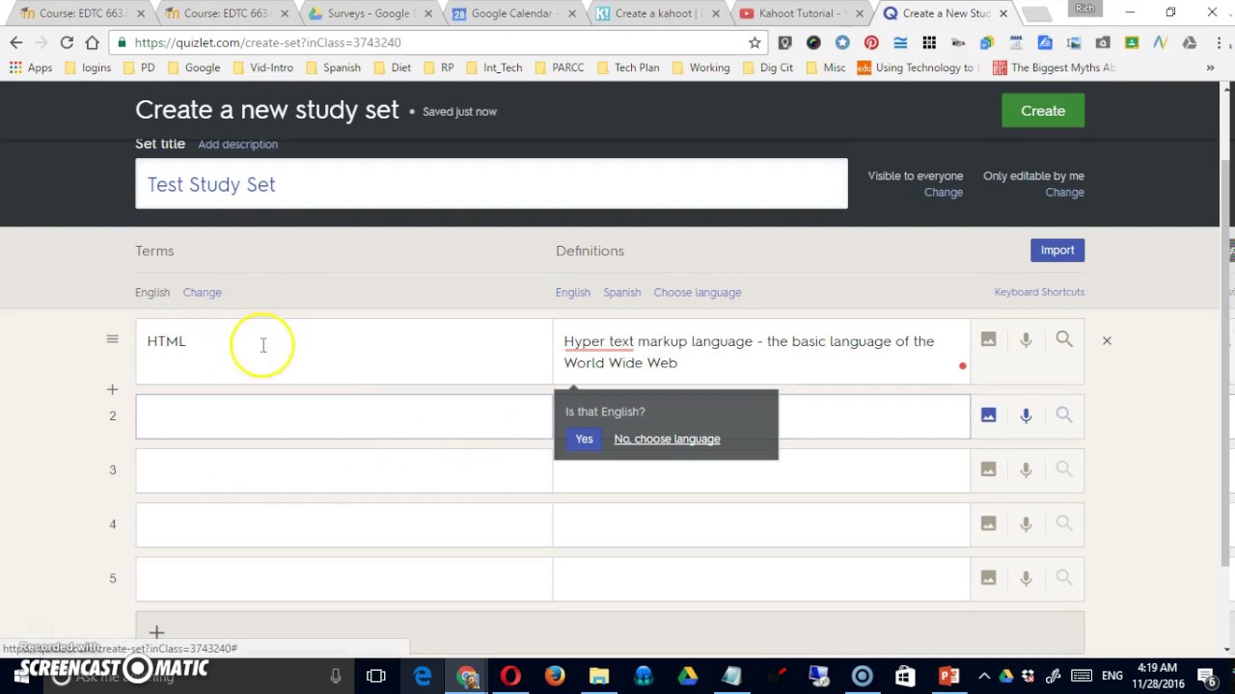Add image to row 3
Image resolution: width=1235 pixels, height=694 pixels.
pyautogui.click(x=988, y=469)
